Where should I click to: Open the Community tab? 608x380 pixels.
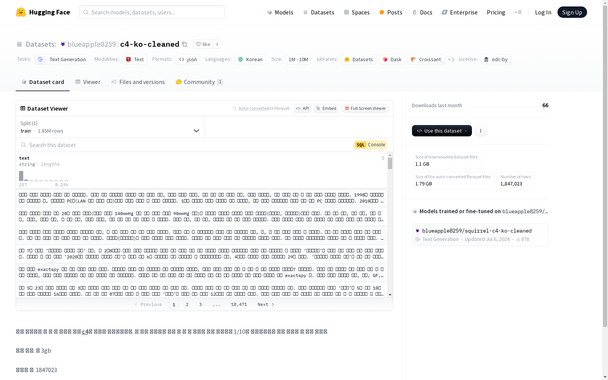pyautogui.click(x=199, y=82)
